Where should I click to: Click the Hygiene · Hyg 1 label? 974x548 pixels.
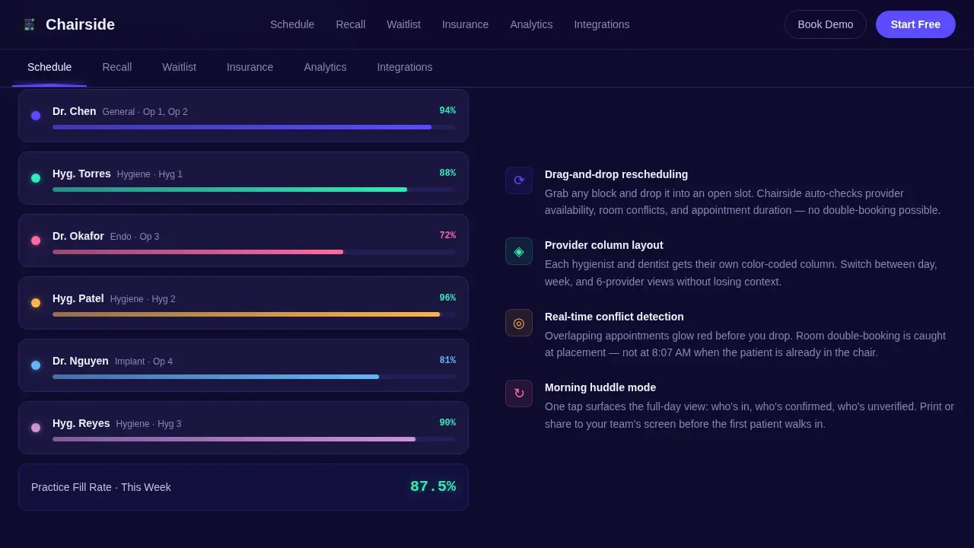[x=150, y=174]
